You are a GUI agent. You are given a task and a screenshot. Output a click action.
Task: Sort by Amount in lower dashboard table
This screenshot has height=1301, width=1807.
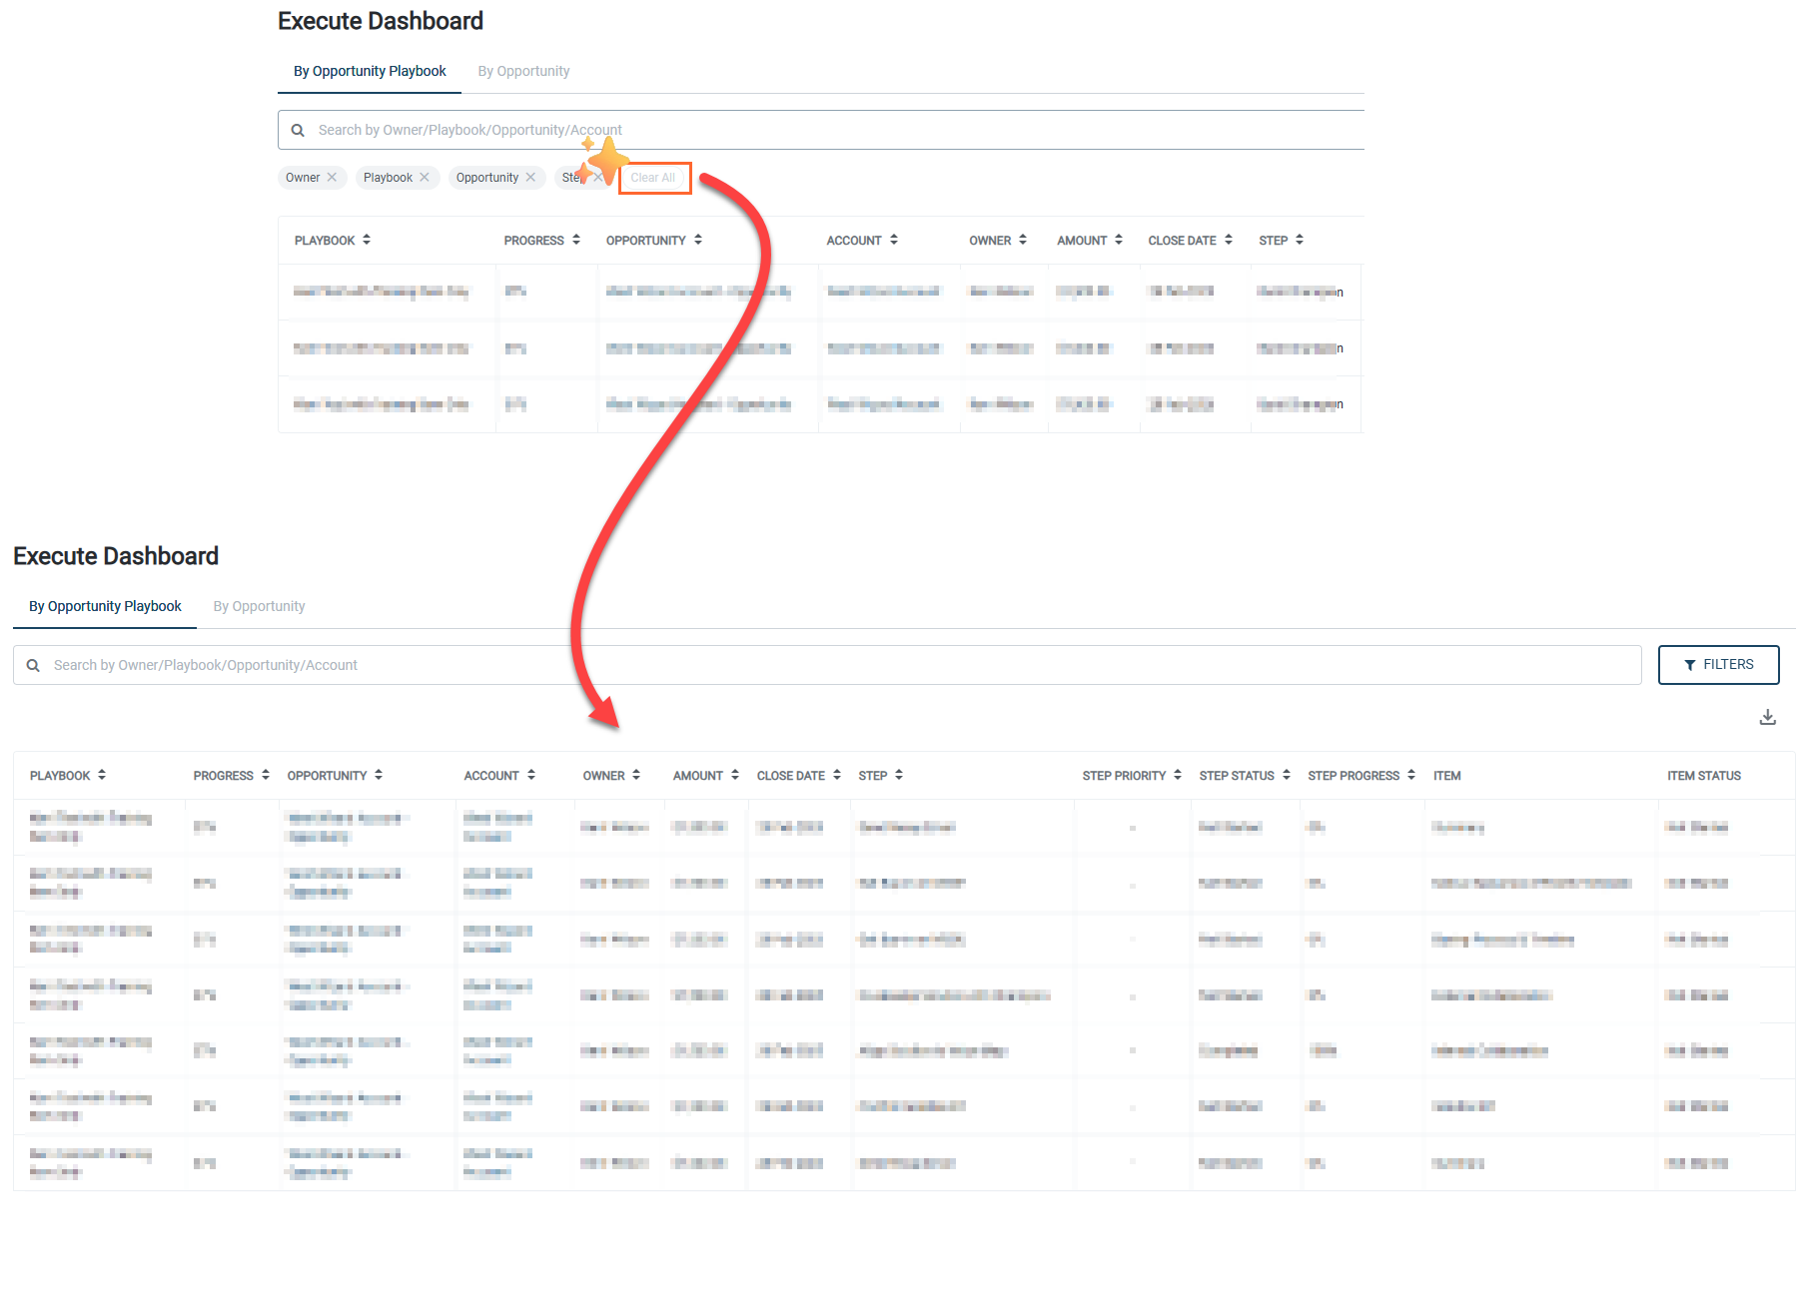[x=735, y=775]
